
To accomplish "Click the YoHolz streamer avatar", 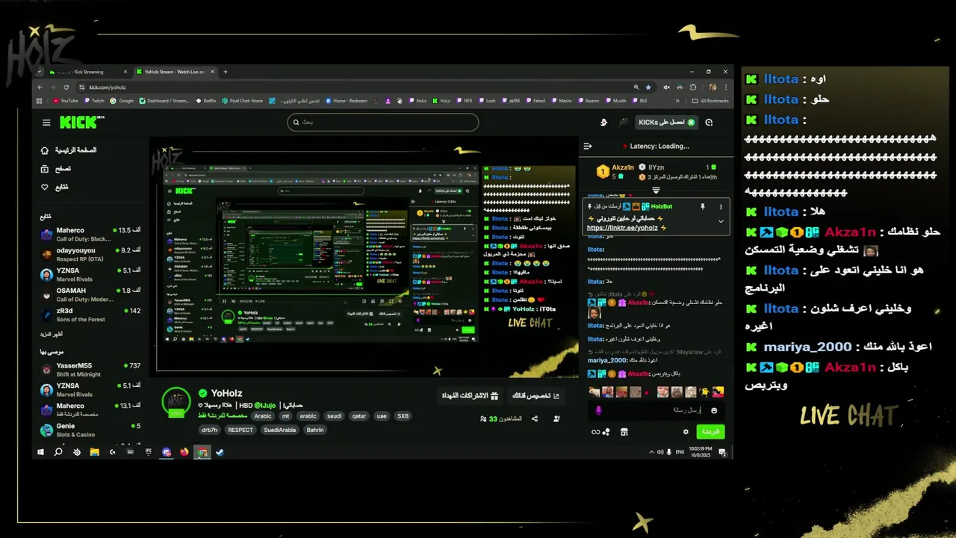I will pyautogui.click(x=176, y=402).
